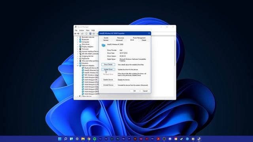Open File Explorer from the taskbar
The width and height of the screenshot is (253, 142).
pyautogui.click(x=83, y=139)
